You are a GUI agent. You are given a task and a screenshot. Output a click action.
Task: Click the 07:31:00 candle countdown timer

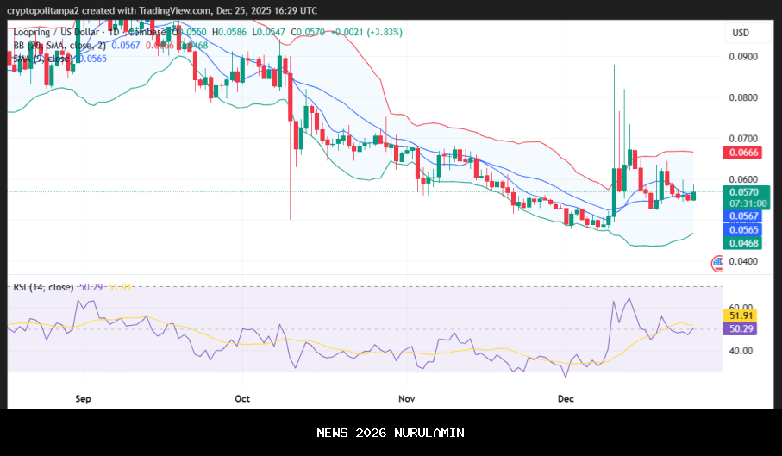coord(742,203)
